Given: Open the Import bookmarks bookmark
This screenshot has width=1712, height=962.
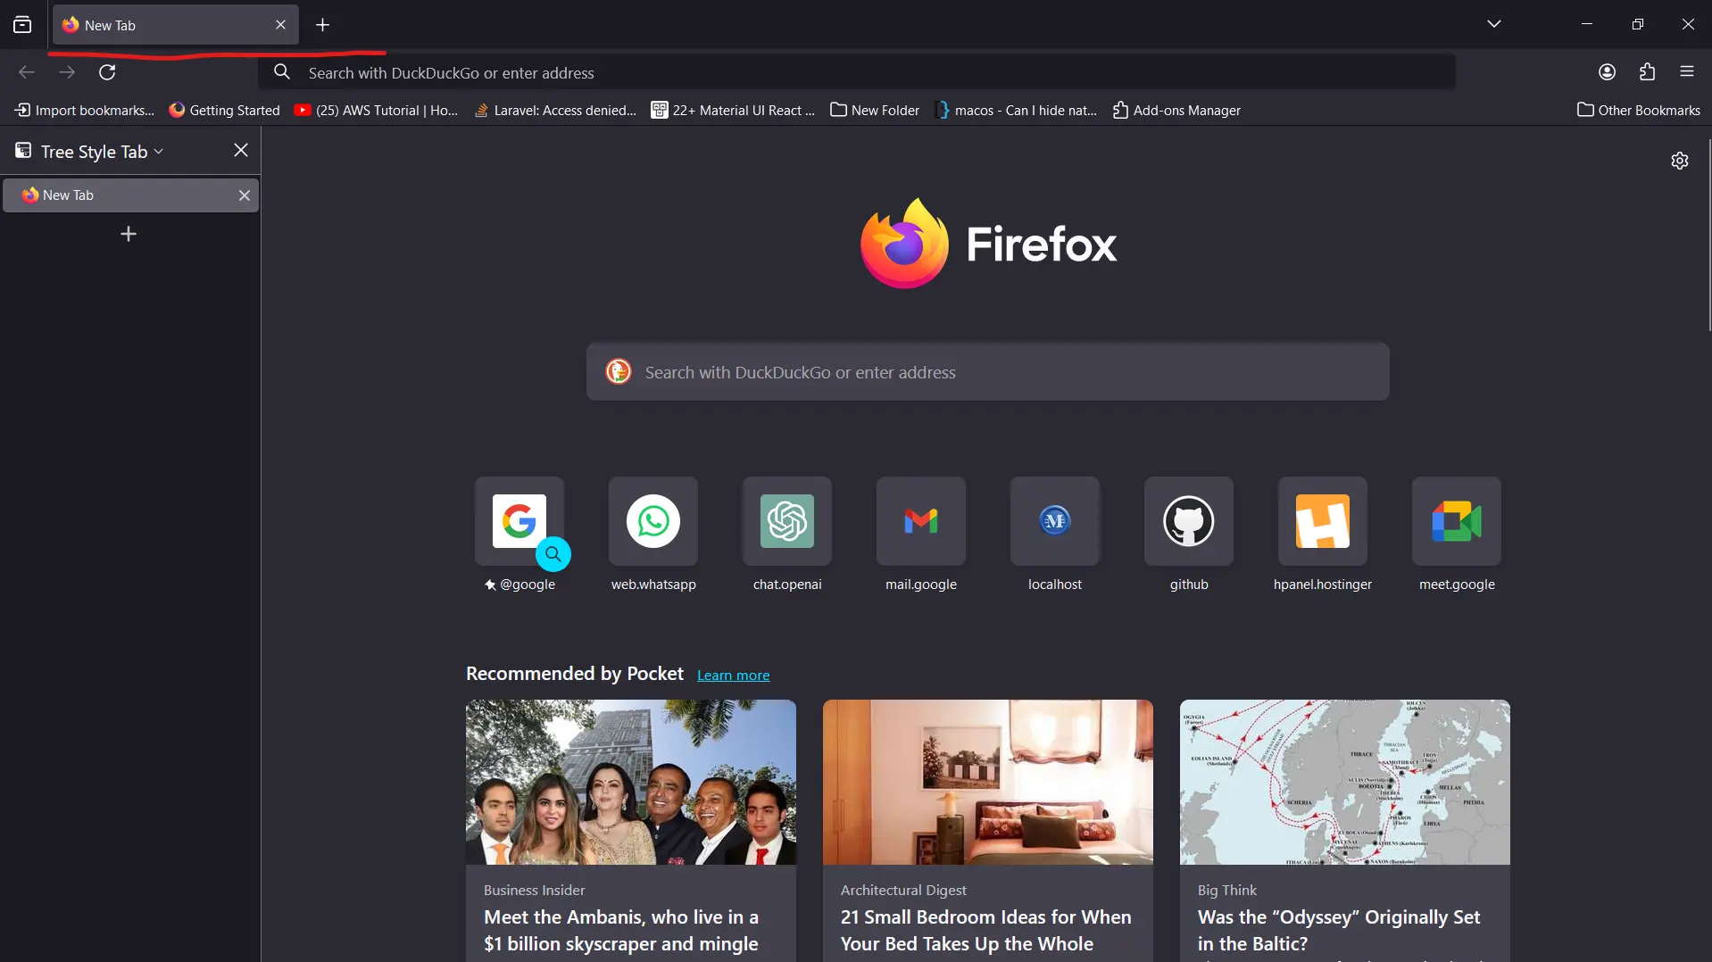Looking at the screenshot, I should click(x=85, y=111).
